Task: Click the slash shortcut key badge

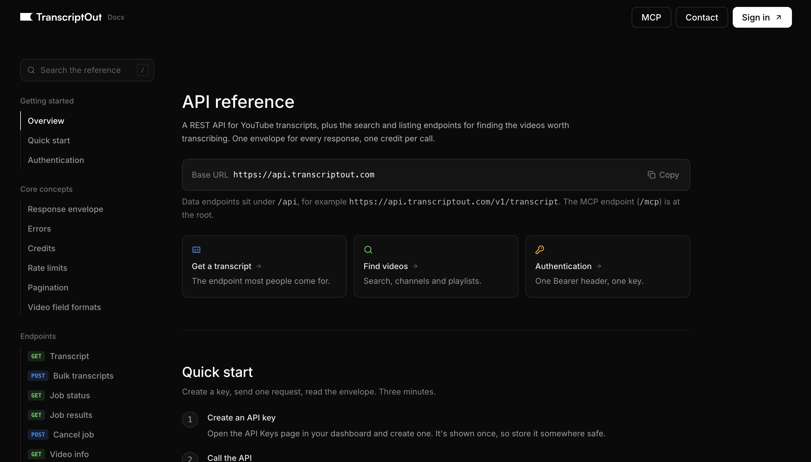Action: pyautogui.click(x=142, y=70)
